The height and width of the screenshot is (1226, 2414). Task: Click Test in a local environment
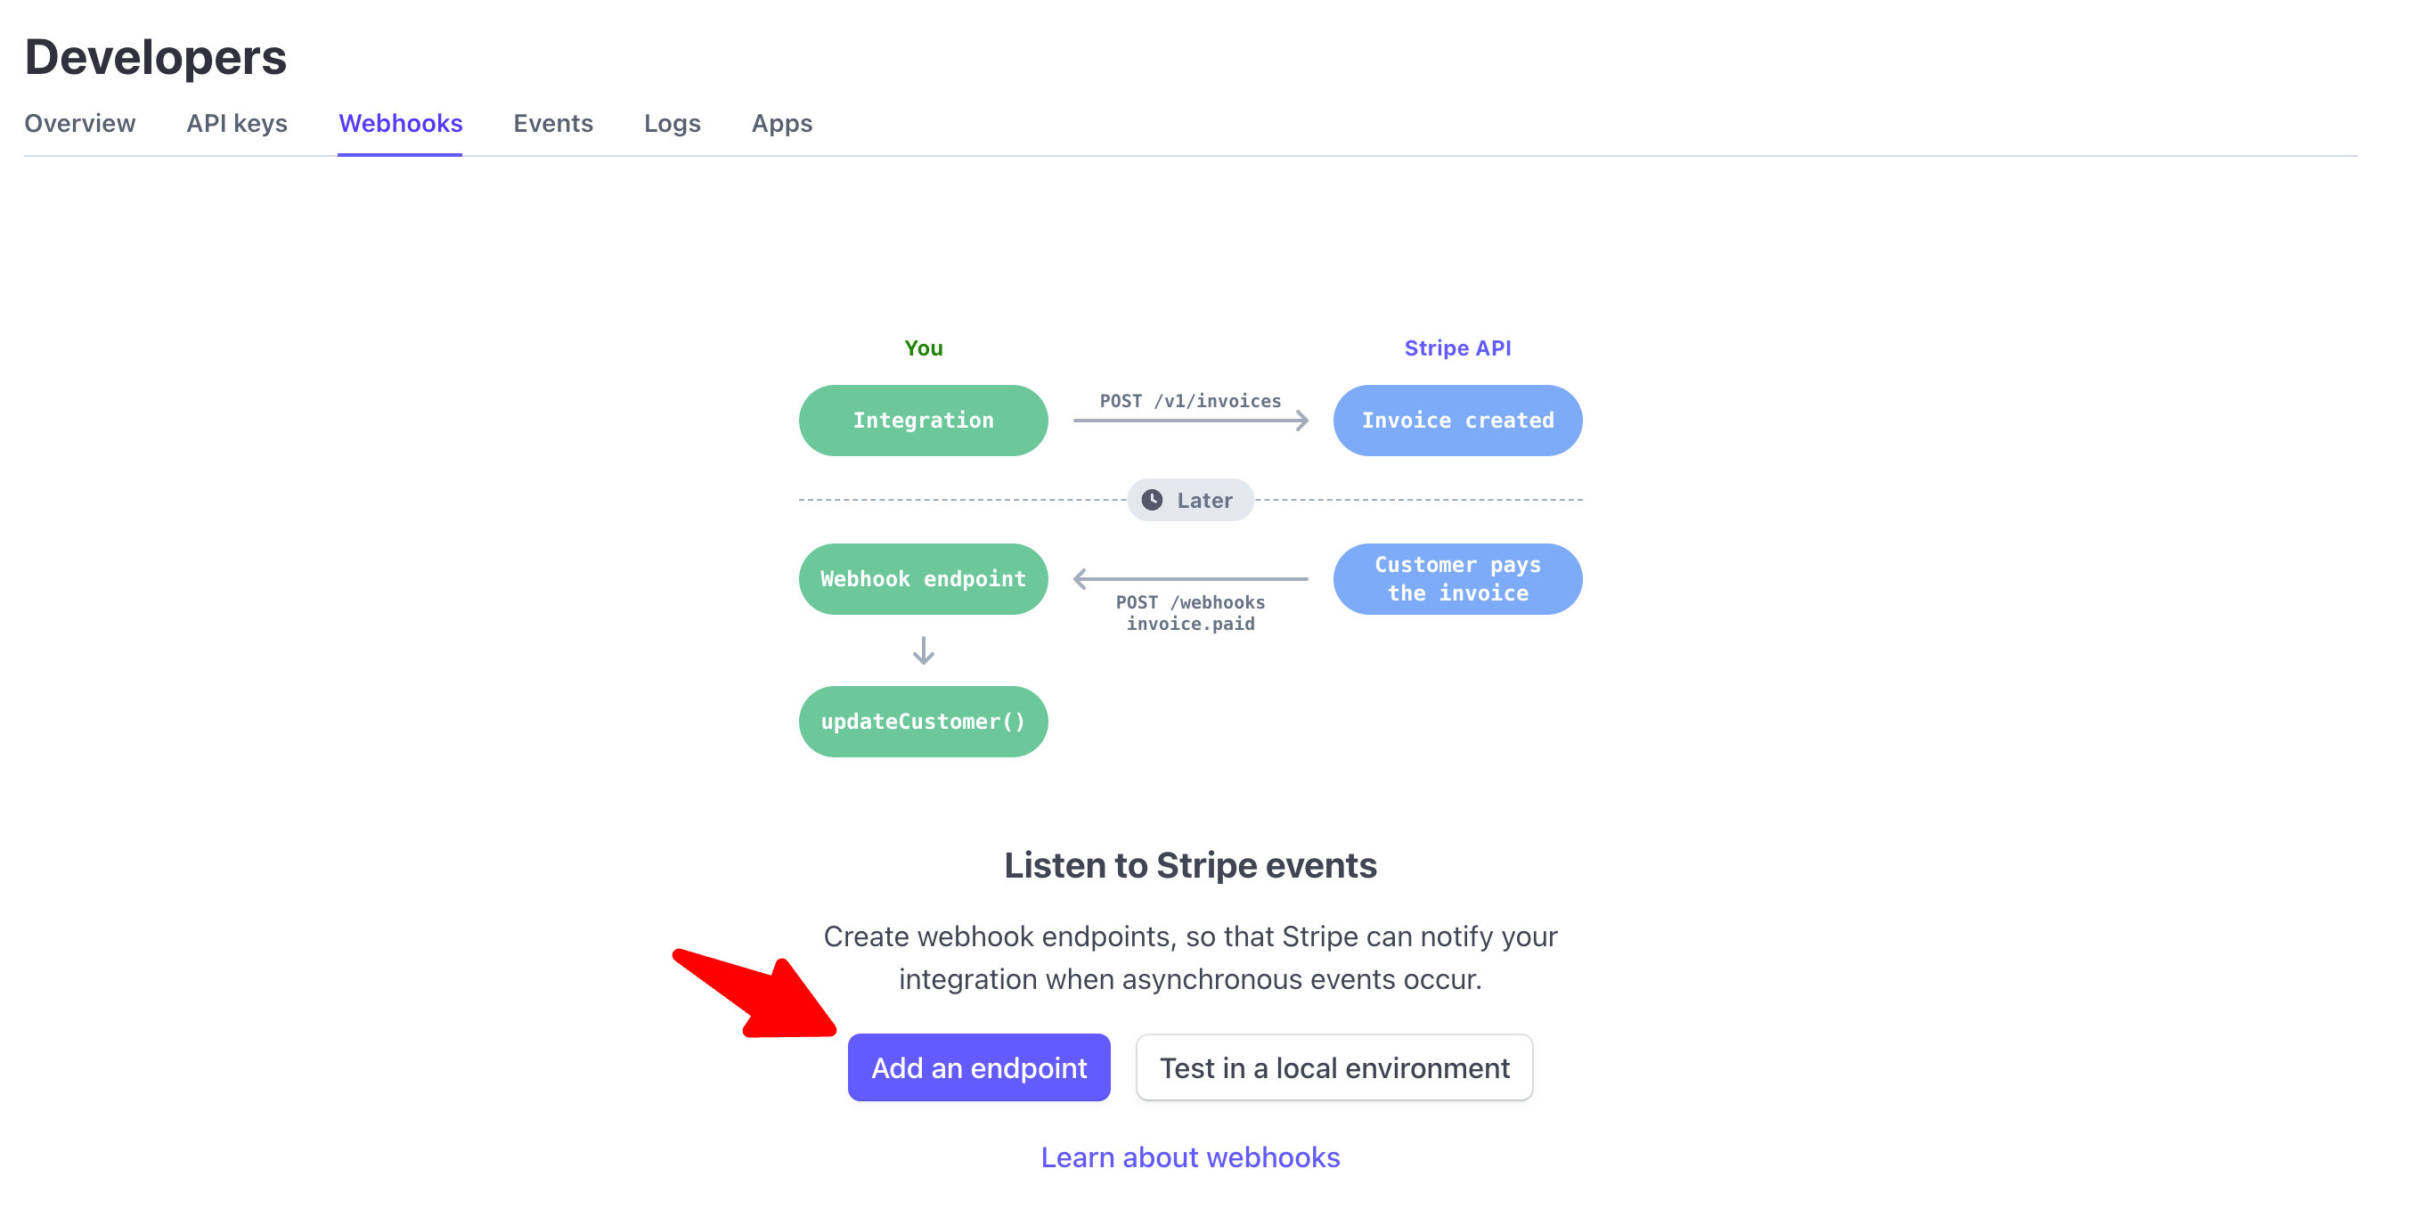[x=1333, y=1067]
